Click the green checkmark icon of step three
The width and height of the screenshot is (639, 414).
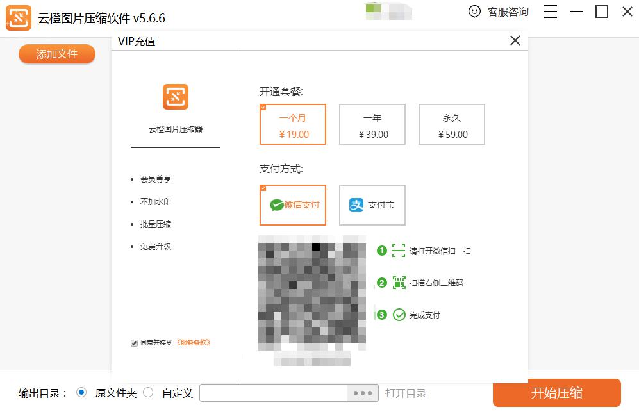[x=399, y=315]
